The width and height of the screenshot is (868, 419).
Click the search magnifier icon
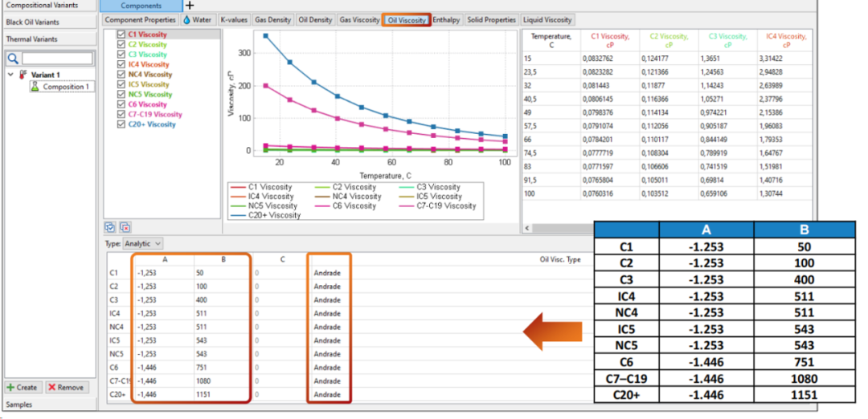pyautogui.click(x=12, y=59)
